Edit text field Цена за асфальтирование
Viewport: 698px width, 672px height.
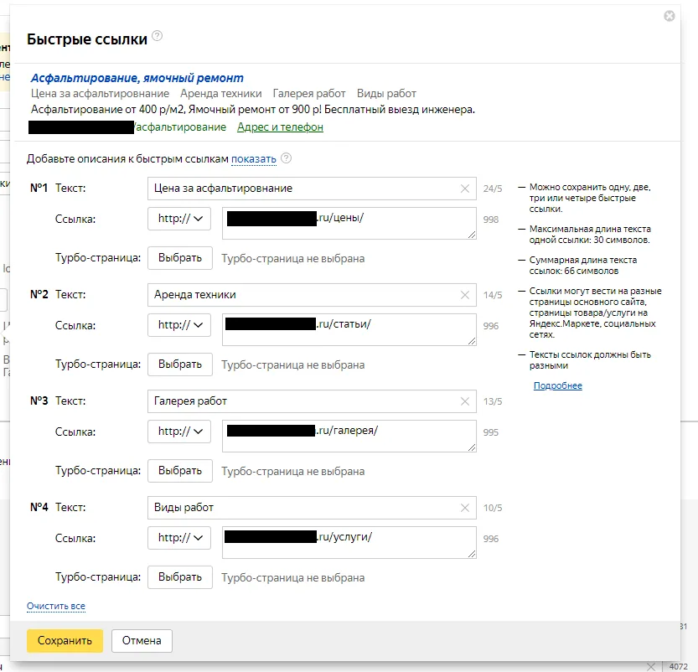click(312, 189)
